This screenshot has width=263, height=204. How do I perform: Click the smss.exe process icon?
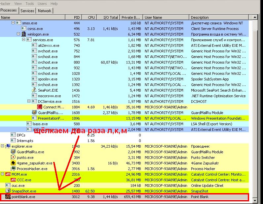point(19,23)
